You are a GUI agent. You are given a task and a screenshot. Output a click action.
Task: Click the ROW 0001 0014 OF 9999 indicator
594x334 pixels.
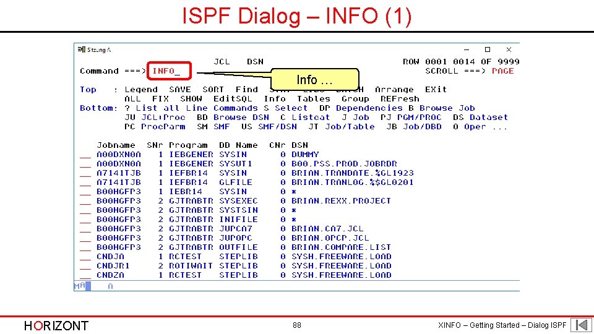460,62
